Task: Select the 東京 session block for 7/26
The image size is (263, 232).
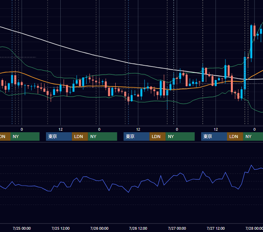Action: [137, 136]
